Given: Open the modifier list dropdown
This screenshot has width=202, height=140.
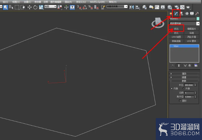Looking at the screenshot, I should 198,23.
